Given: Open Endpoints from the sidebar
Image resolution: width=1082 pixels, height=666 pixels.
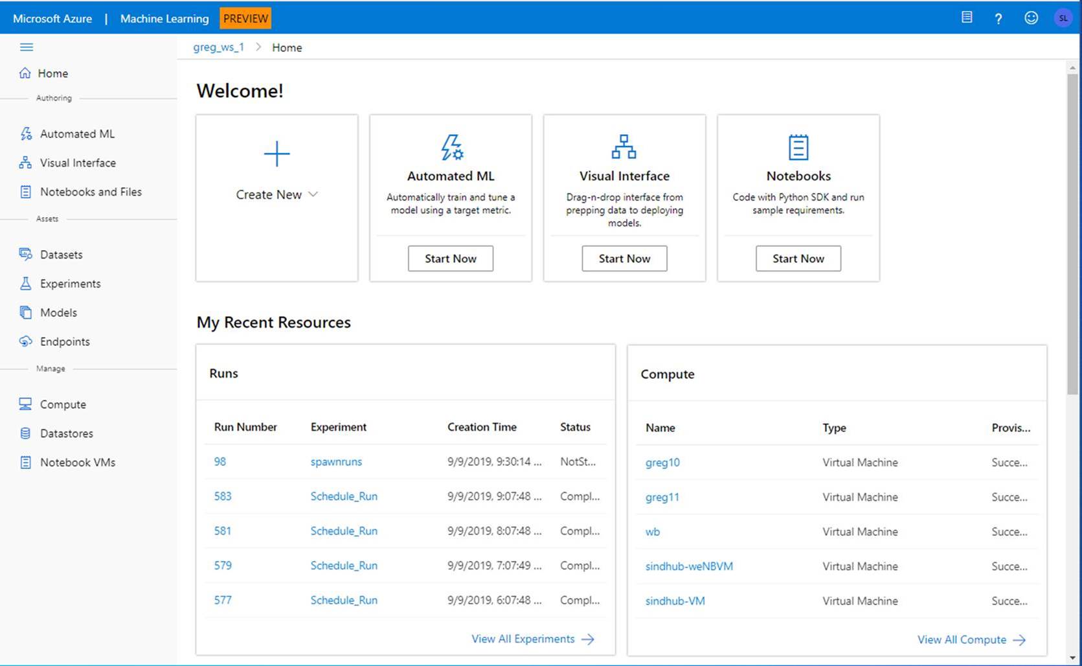Looking at the screenshot, I should coord(65,341).
